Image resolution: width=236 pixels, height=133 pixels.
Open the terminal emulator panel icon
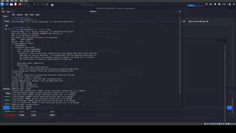click(24, 4)
